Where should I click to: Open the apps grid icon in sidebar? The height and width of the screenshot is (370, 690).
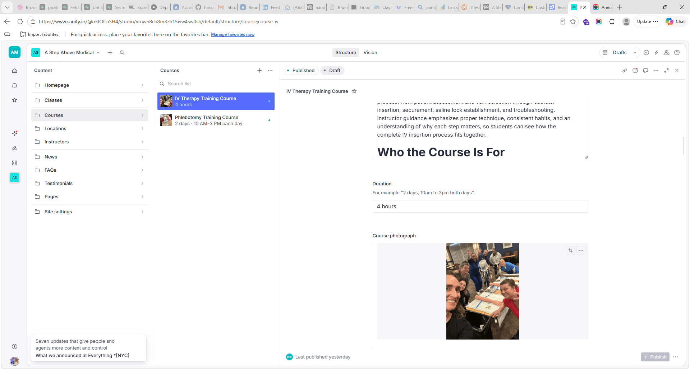pyautogui.click(x=14, y=163)
